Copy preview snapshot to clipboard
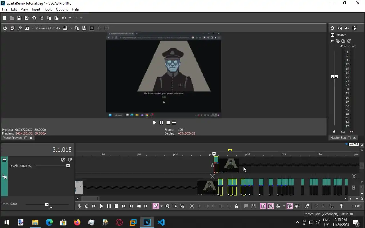Screen dimensions: 365x228 (x=77, y=28)
